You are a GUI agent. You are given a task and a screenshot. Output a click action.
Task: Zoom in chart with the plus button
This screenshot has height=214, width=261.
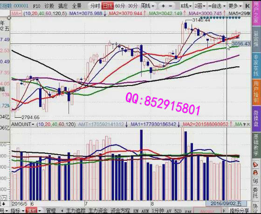[163, 6]
